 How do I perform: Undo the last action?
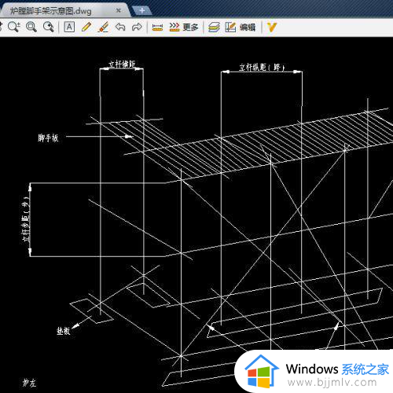point(120,27)
